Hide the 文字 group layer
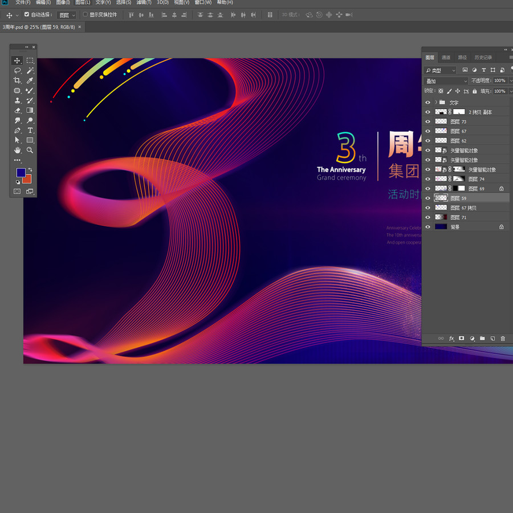The height and width of the screenshot is (513, 513). click(427, 103)
